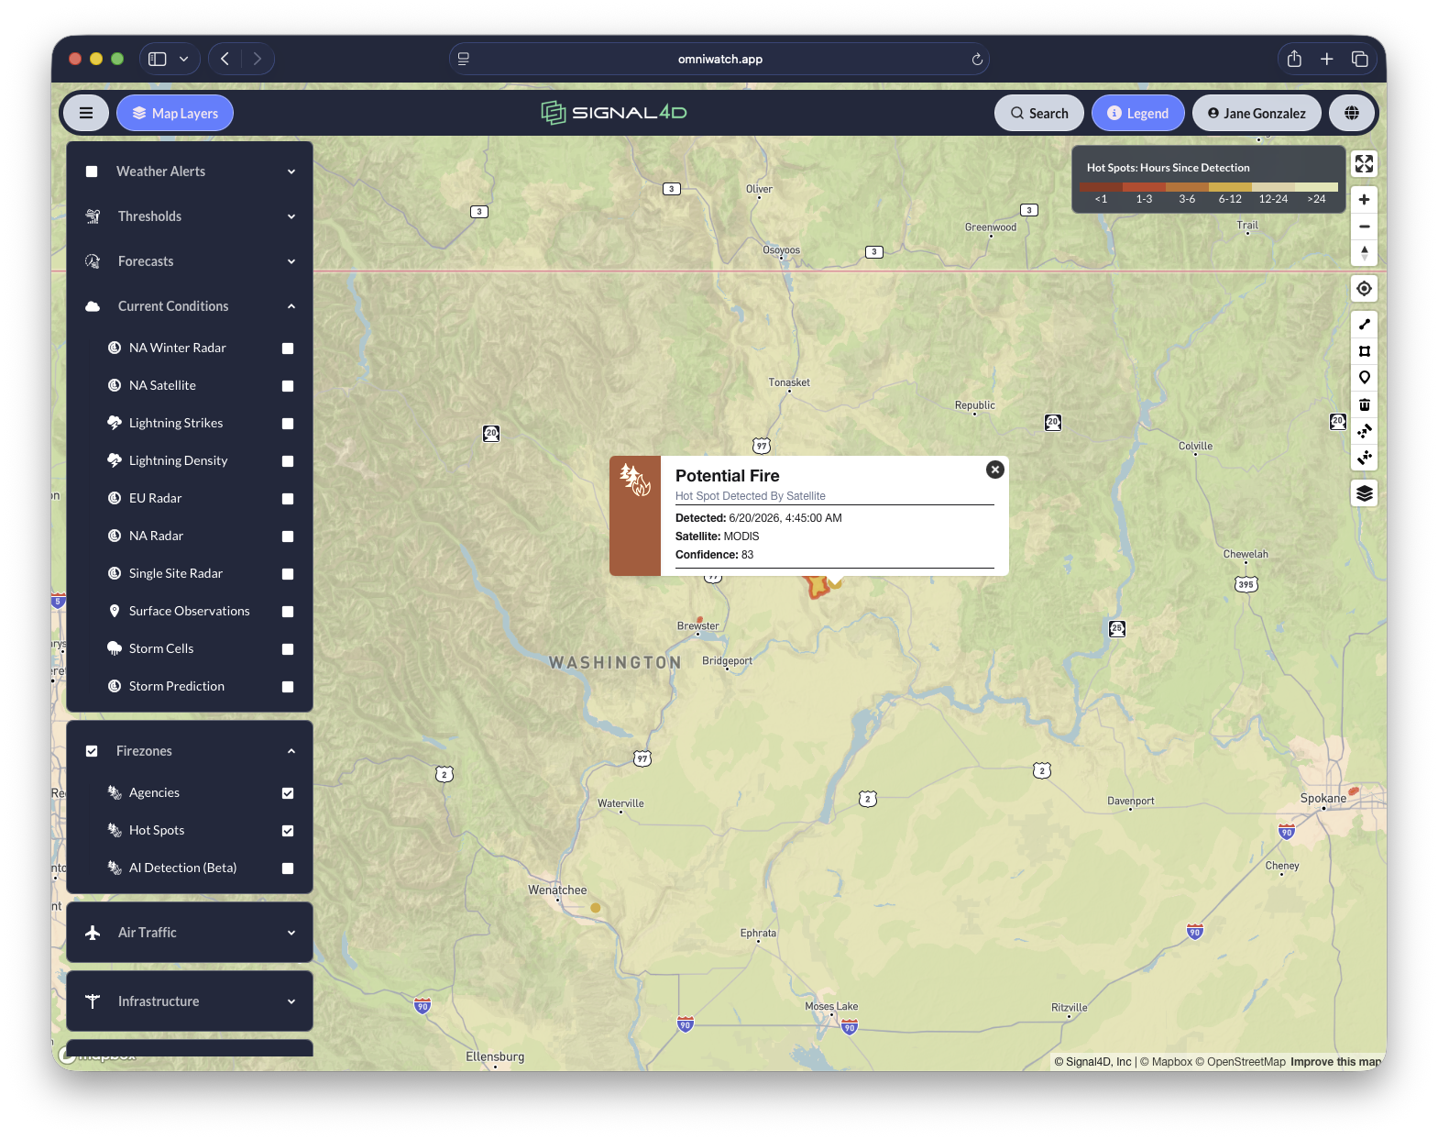Click the Signal4D logo
The width and height of the screenshot is (1438, 1139).
(613, 113)
